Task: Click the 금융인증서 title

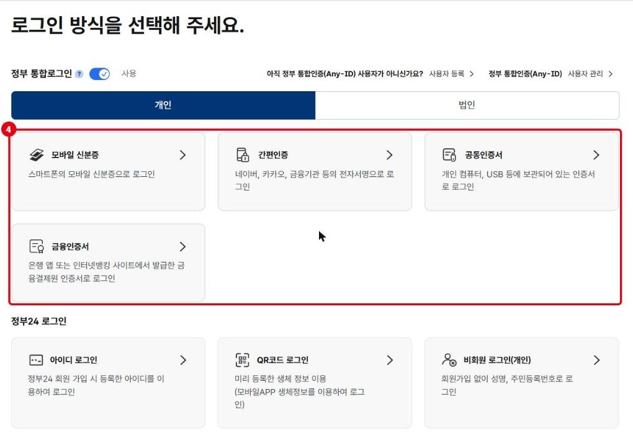Action: tap(70, 246)
